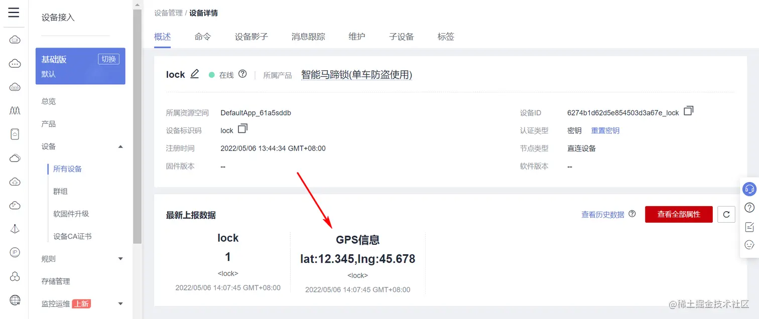Open product link 智能马蹄锁(单车防盗使用)
759x319 pixels.
pyautogui.click(x=356, y=75)
